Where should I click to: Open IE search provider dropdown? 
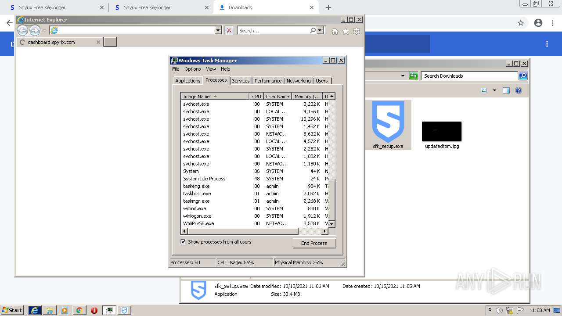pyautogui.click(x=320, y=30)
